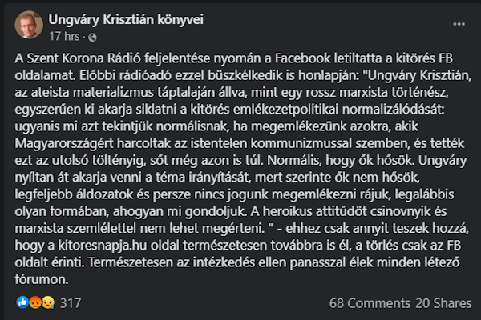Click the "17 hrs" post timestamp

[x=63, y=37]
